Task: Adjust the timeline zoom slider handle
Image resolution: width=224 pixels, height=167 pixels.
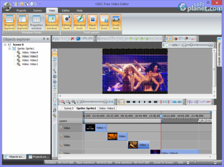Action: coord(82,102)
